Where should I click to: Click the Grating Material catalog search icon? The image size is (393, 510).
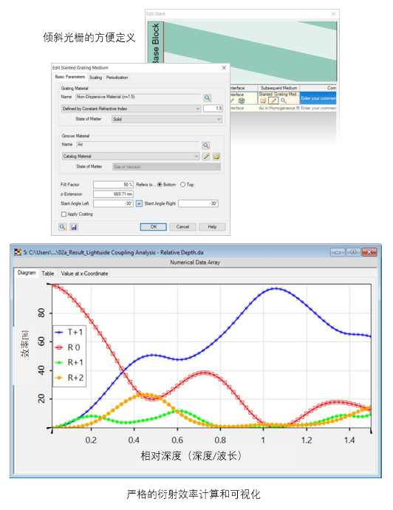click(207, 98)
